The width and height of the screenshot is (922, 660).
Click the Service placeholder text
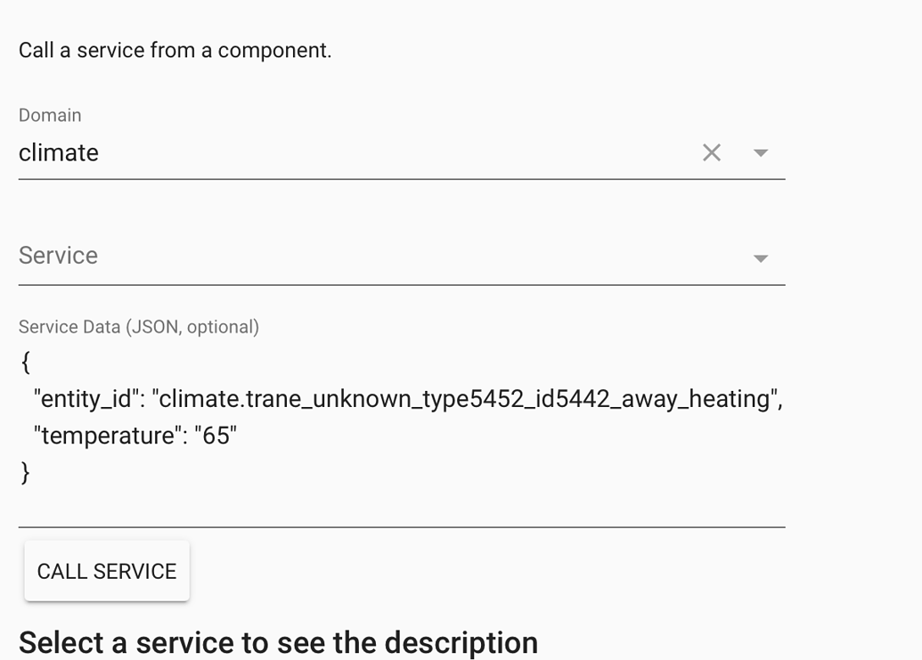coord(59,256)
